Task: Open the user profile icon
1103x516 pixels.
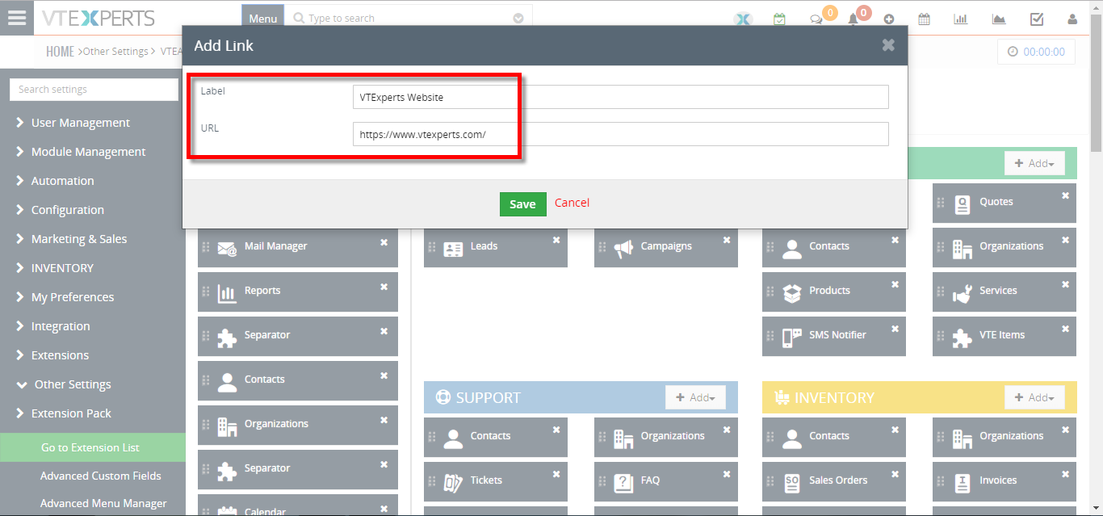Action: [1072, 19]
